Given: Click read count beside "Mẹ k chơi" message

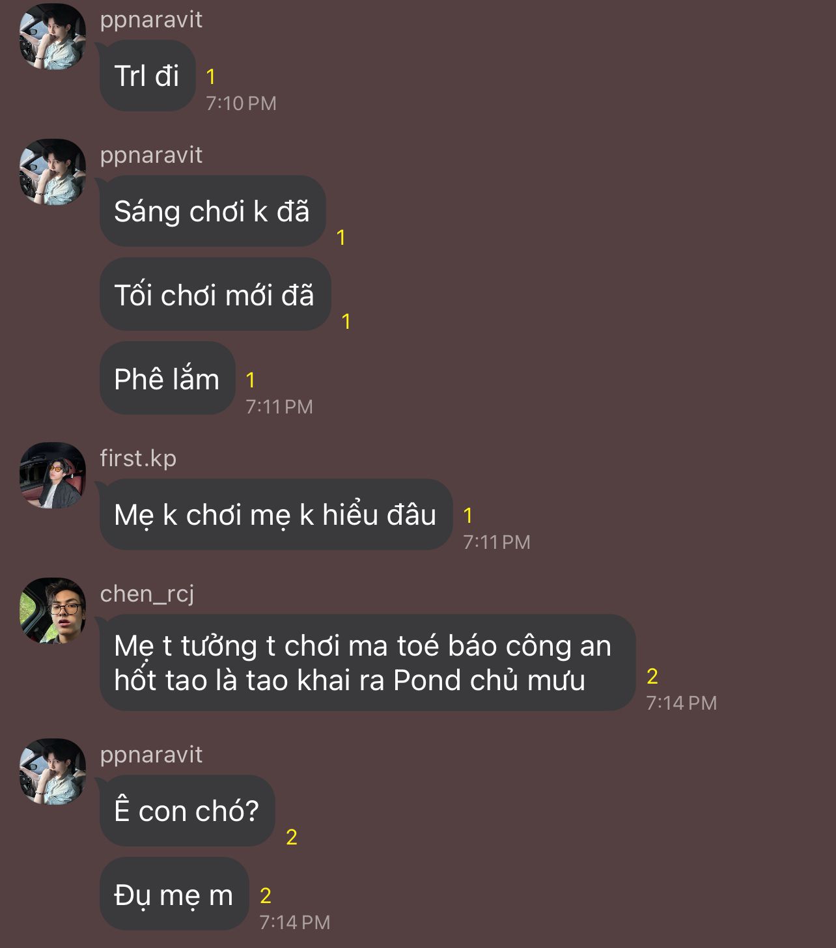Looking at the screenshot, I should tap(468, 516).
